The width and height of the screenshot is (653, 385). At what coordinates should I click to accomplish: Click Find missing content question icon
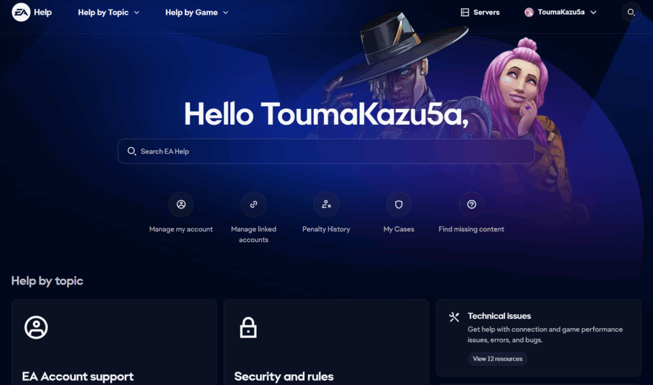(471, 205)
